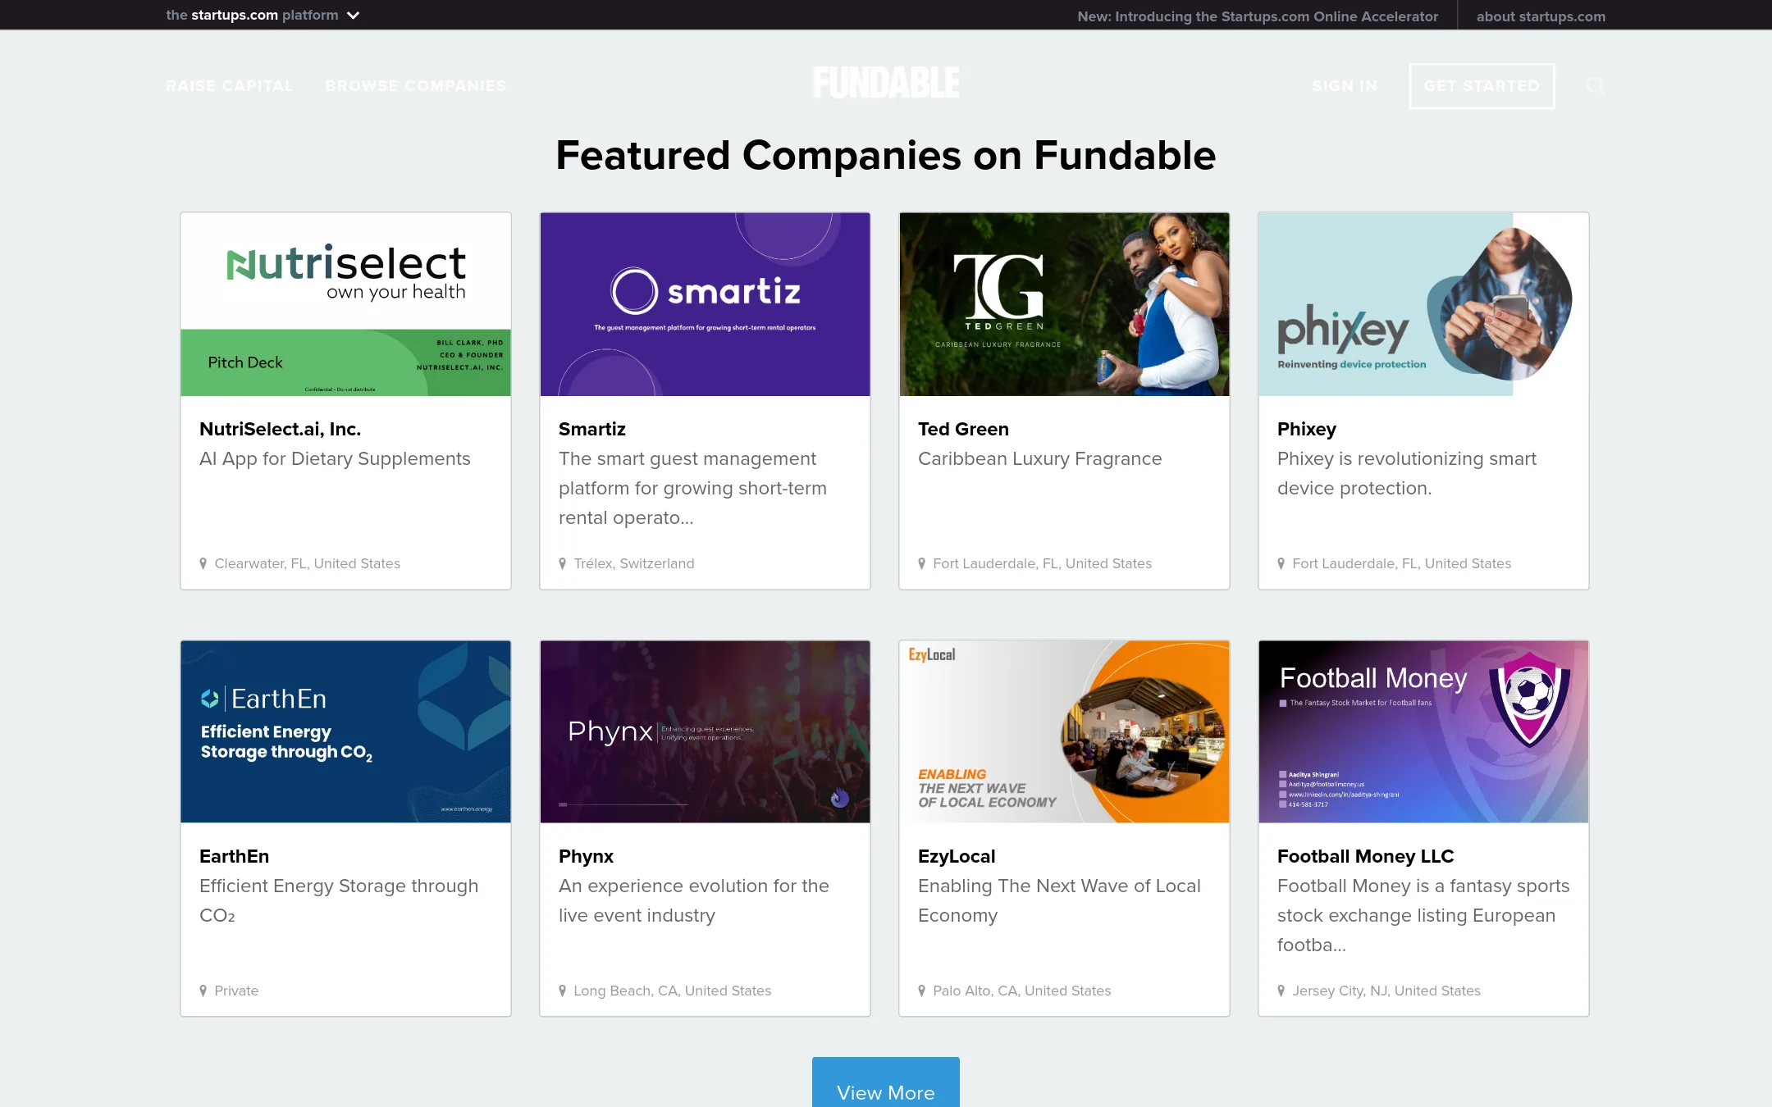Click Football Money fantasy sports description text
This screenshot has height=1107, width=1772.
coord(1423,915)
